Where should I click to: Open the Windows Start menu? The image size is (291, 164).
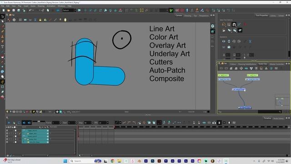click(x=65, y=161)
